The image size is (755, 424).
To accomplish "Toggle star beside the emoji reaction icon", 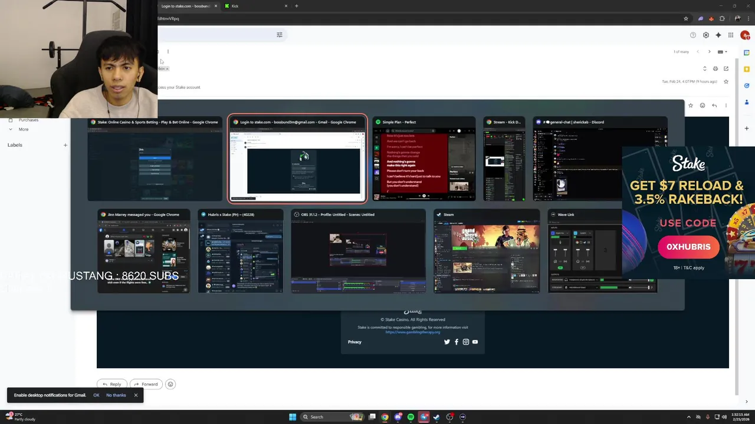I will click(691, 105).
